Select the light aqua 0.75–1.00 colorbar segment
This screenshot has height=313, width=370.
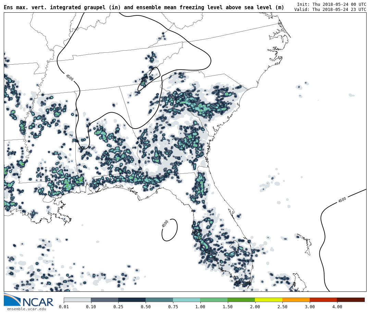pyautogui.click(x=186, y=300)
